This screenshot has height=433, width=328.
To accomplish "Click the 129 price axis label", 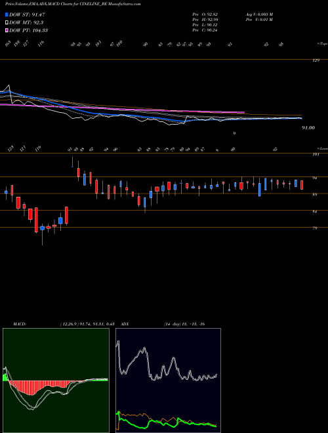I will pyautogui.click(x=316, y=60).
